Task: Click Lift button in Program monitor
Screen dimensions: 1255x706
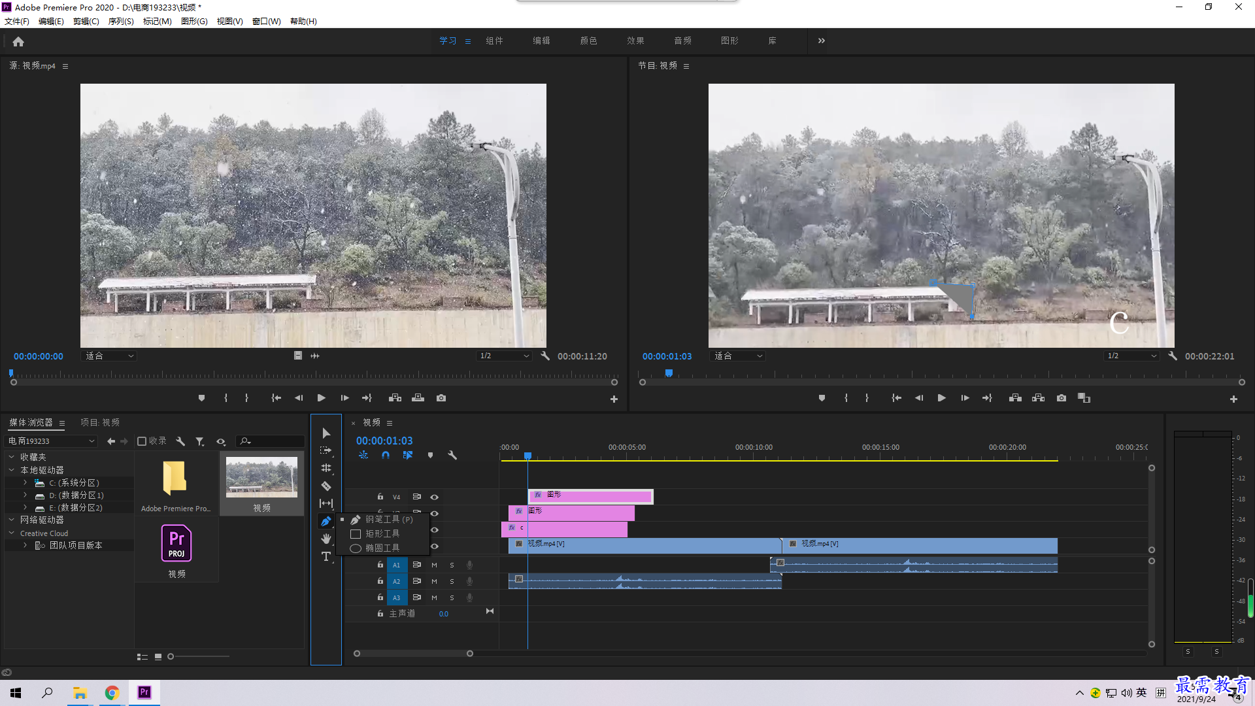Action: [1015, 397]
